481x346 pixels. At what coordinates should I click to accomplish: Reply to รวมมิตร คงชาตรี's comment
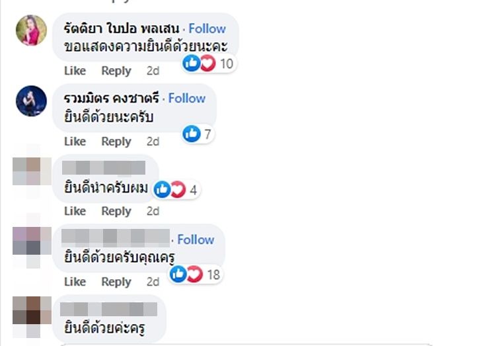tap(116, 142)
